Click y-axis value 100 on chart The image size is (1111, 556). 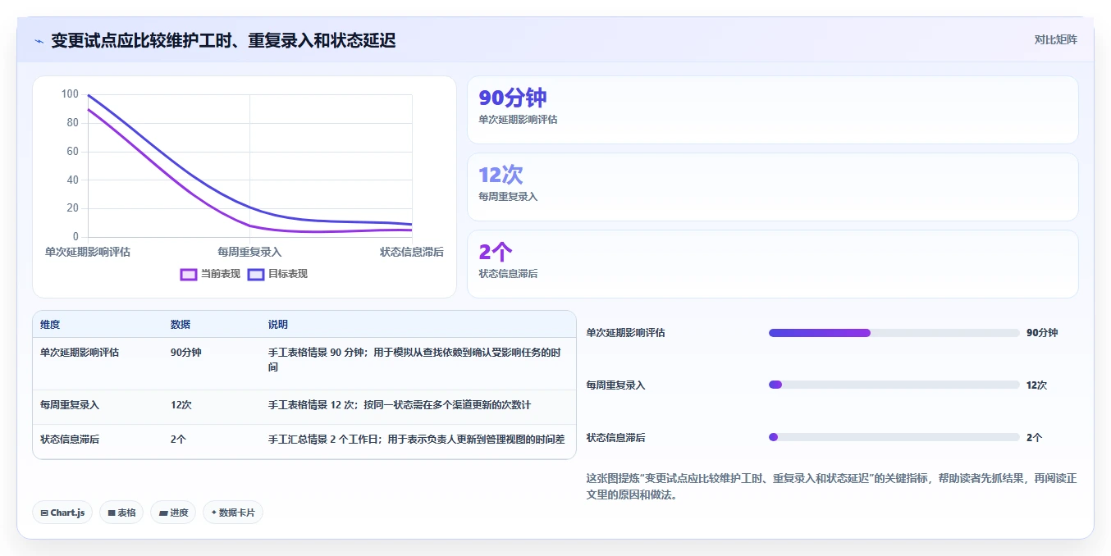coord(70,94)
